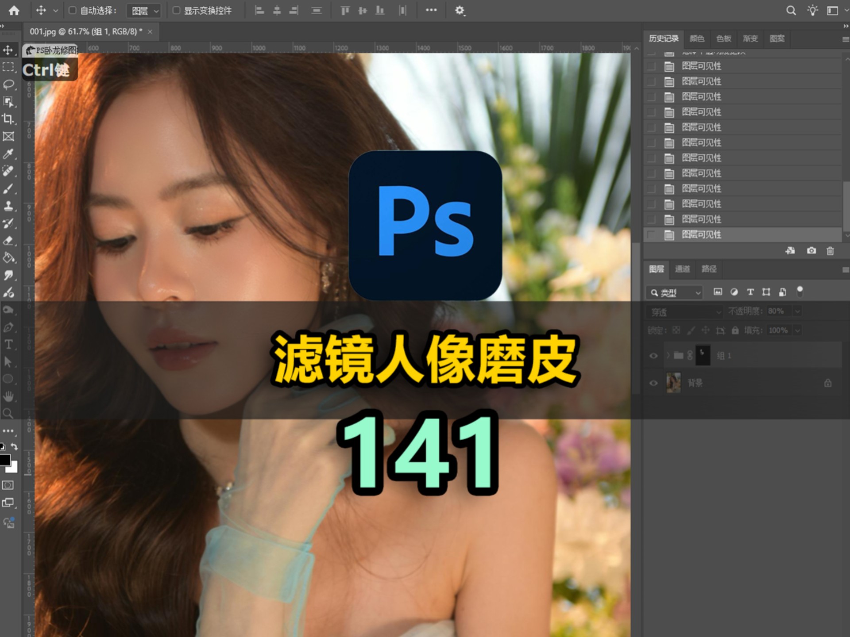Select the Type tool

coord(8,344)
